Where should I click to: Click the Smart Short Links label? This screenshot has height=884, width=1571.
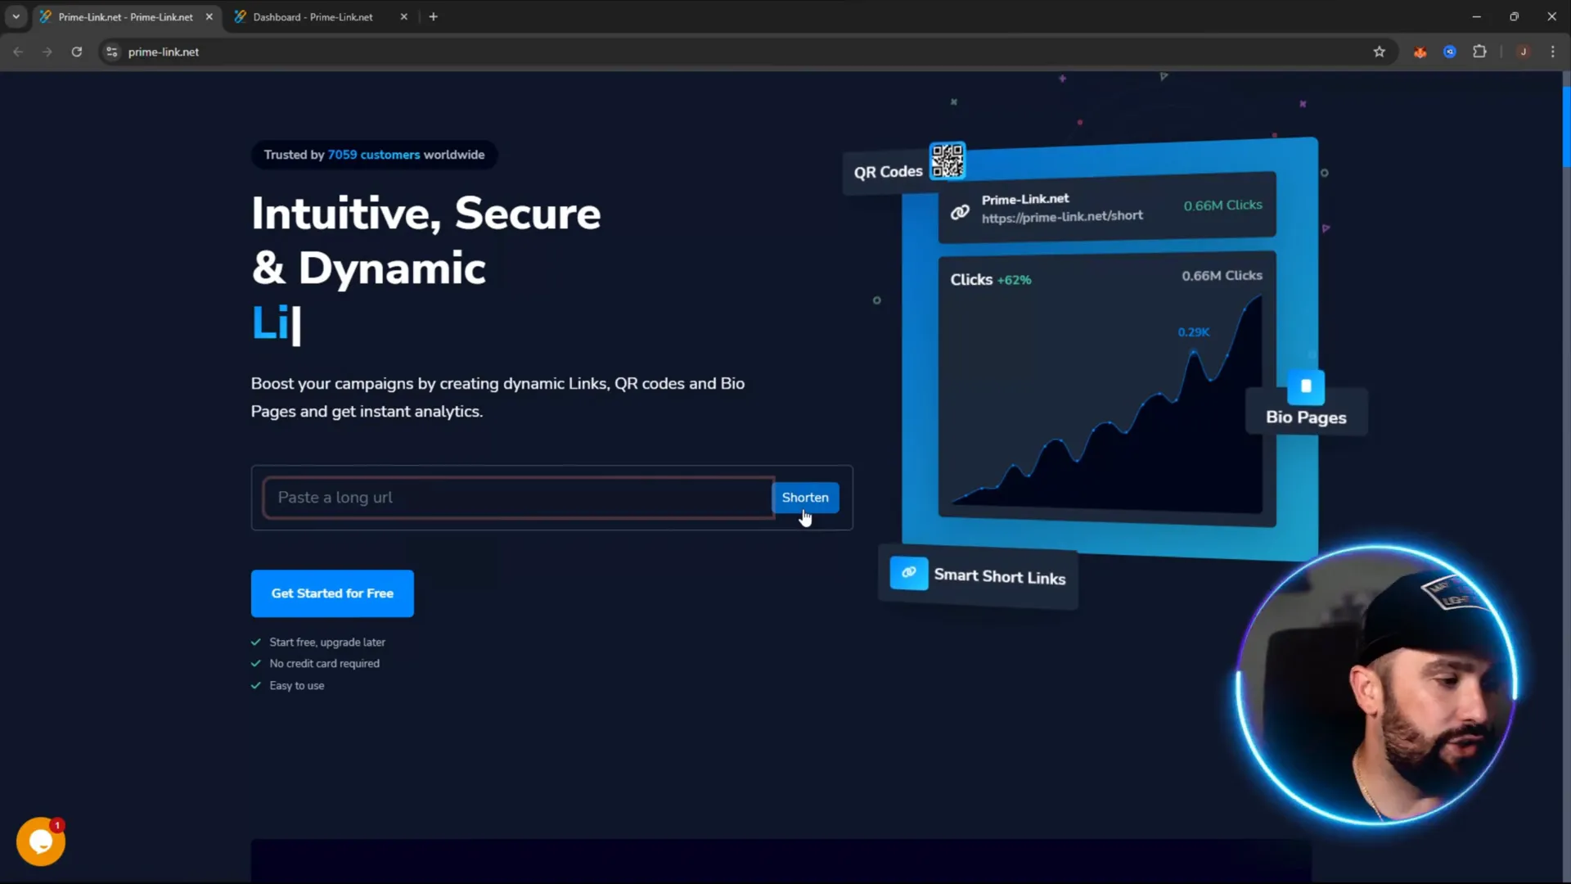click(x=1000, y=576)
